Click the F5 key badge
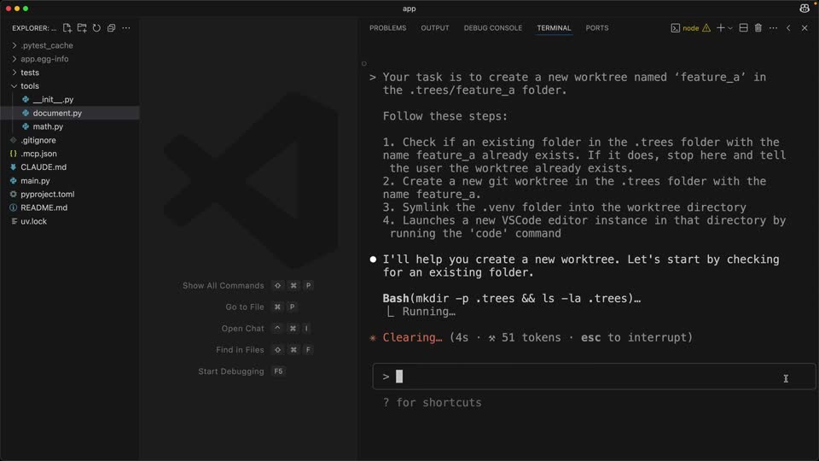This screenshot has height=461, width=819. click(278, 371)
